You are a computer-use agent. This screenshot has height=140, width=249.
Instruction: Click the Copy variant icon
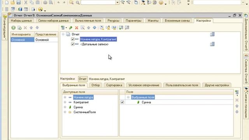click(19, 28)
